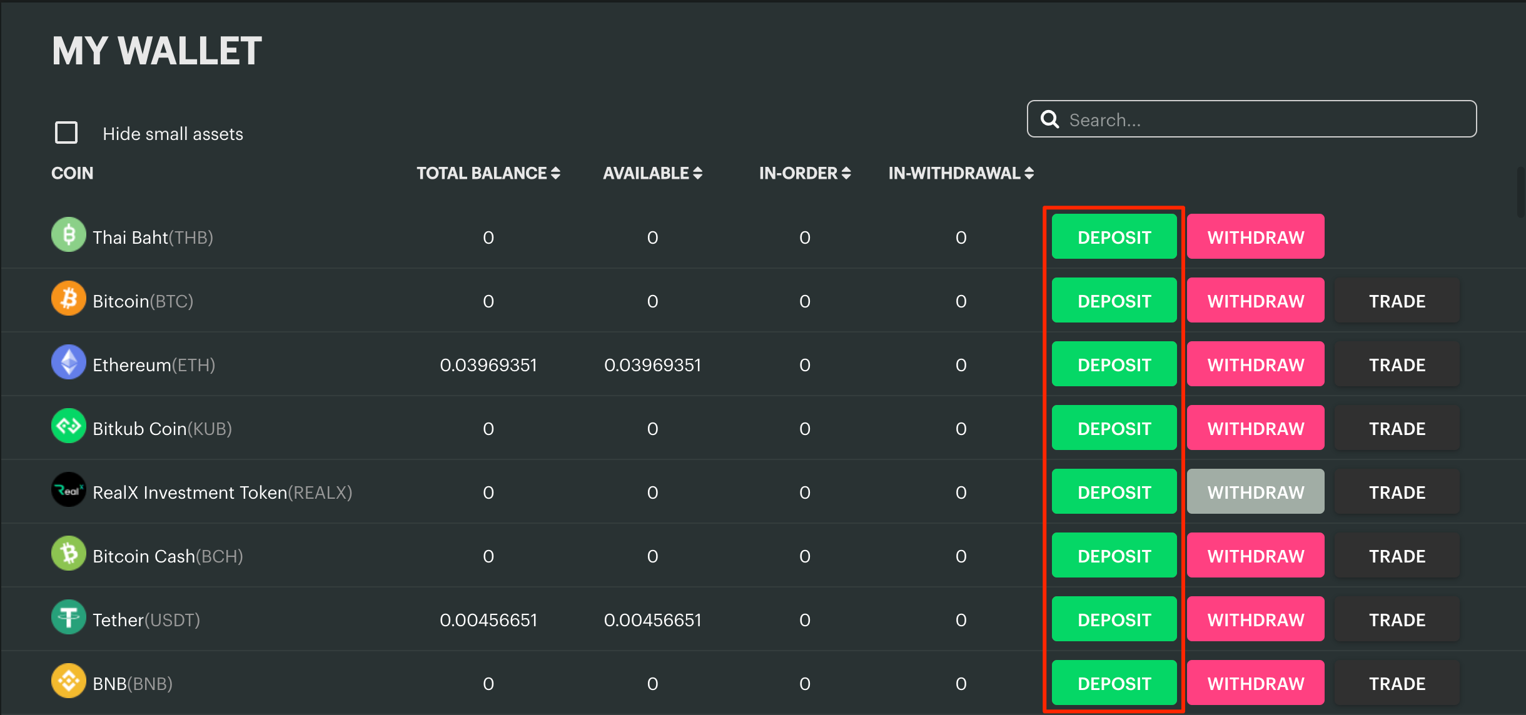This screenshot has width=1526, height=715.
Task: Withdraw Ethereum
Action: click(x=1255, y=364)
